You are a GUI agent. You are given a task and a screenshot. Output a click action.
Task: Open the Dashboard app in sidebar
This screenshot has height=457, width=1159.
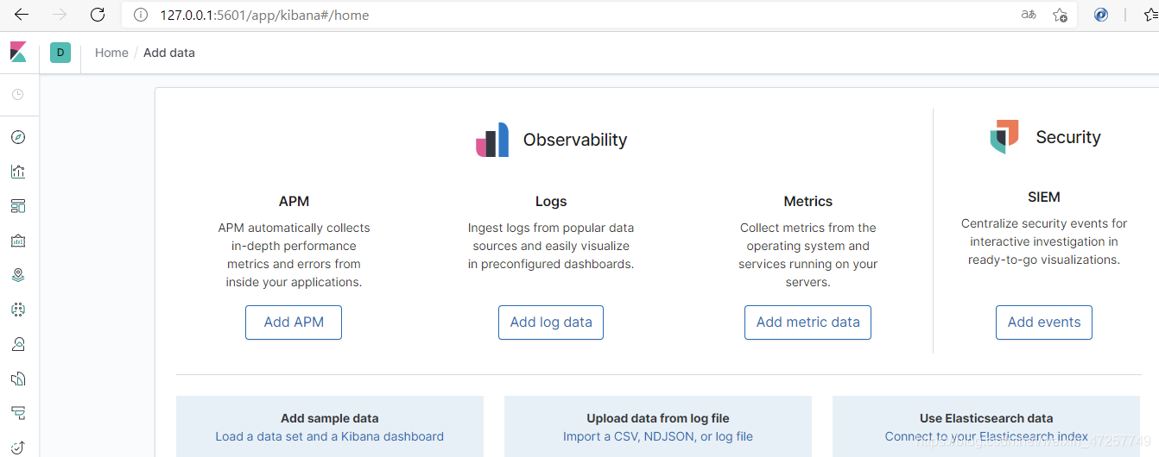pos(18,206)
